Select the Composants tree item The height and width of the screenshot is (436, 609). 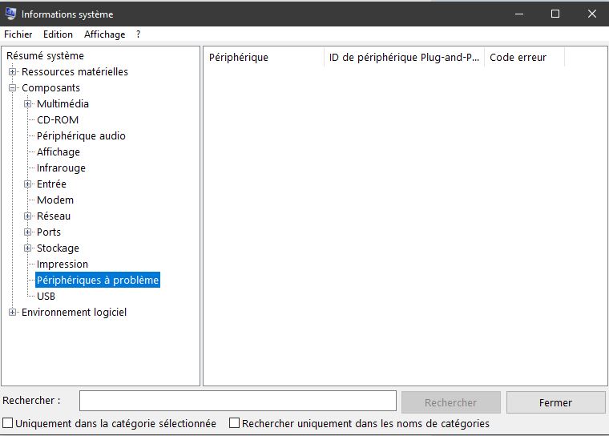[x=50, y=88]
